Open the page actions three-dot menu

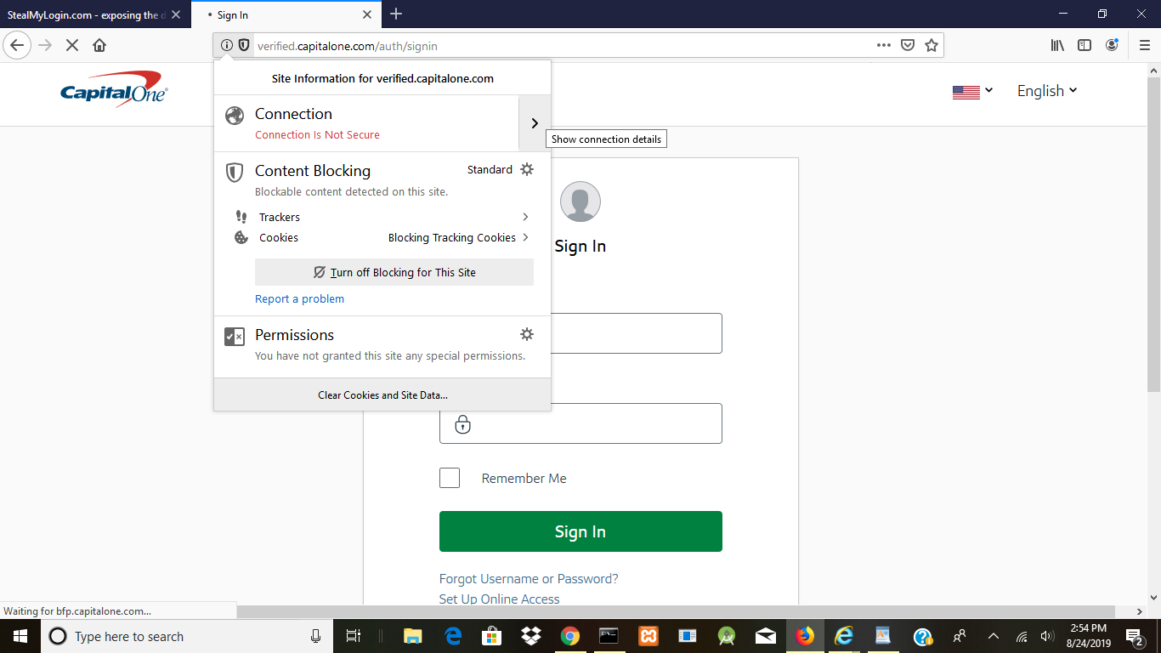point(884,45)
